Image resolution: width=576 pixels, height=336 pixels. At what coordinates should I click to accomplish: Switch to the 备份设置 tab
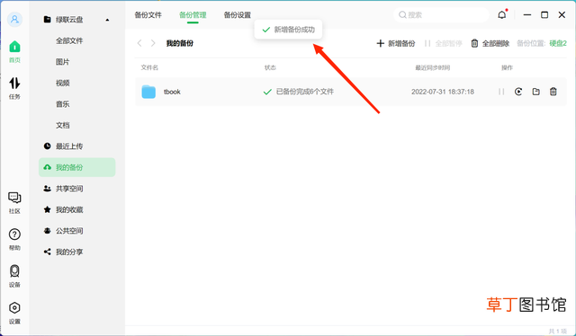238,15
